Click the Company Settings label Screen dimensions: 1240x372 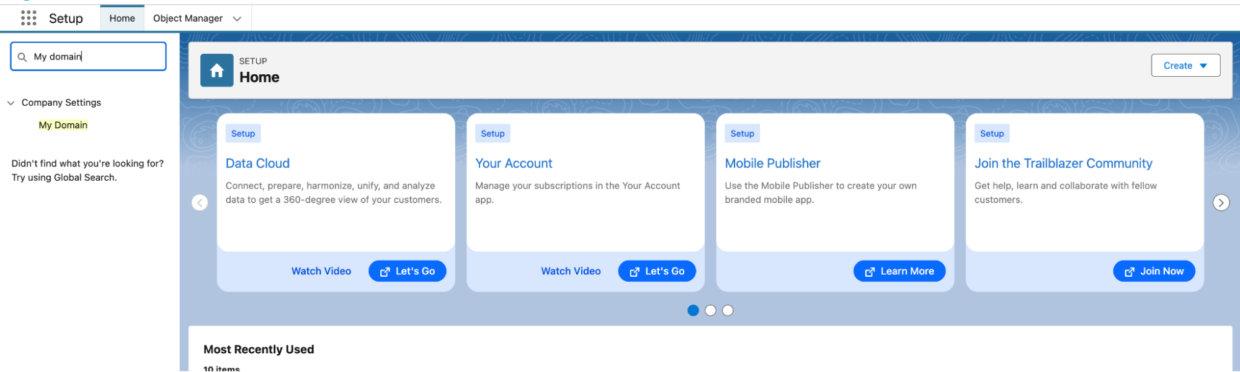point(61,103)
